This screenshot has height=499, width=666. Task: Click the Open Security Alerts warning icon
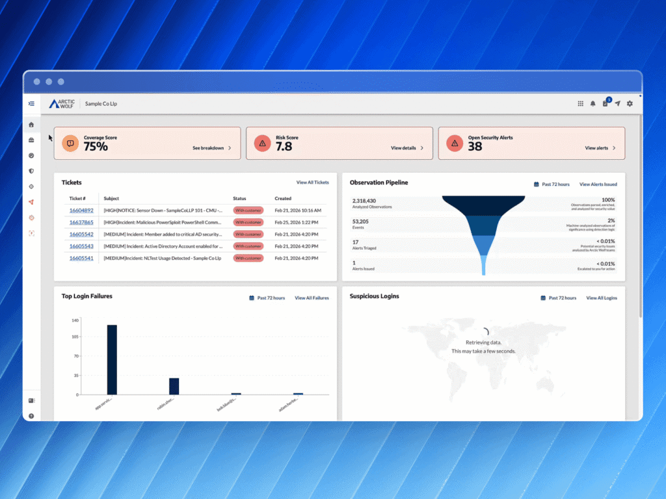[455, 144]
